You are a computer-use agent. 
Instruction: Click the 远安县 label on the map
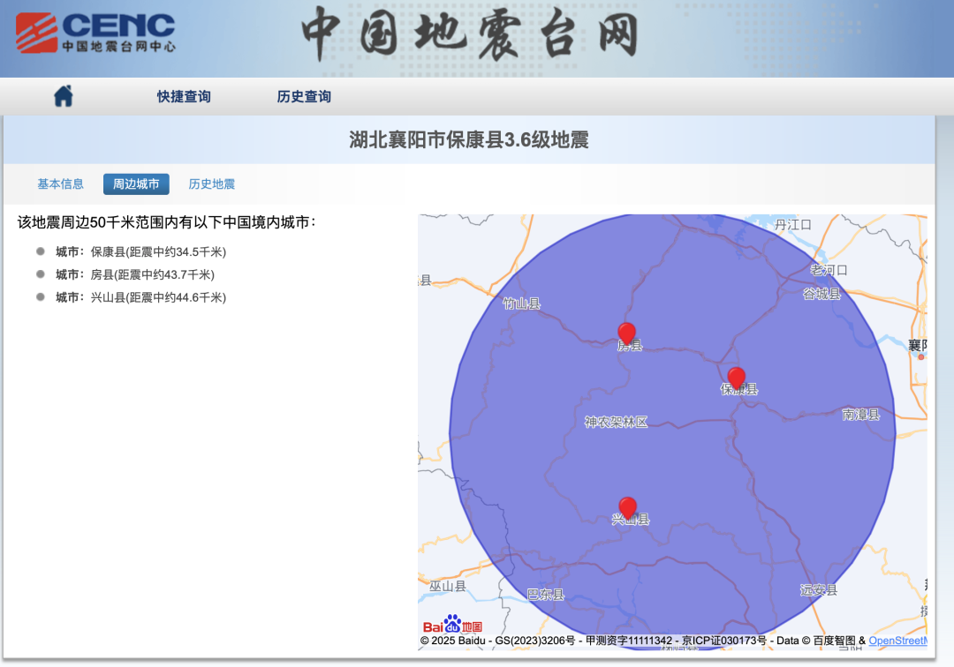coord(818,589)
